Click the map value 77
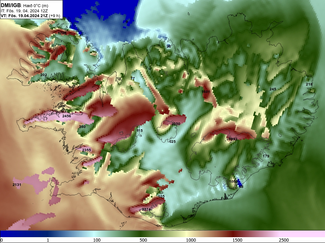The image size is (325, 243). click(x=133, y=78)
